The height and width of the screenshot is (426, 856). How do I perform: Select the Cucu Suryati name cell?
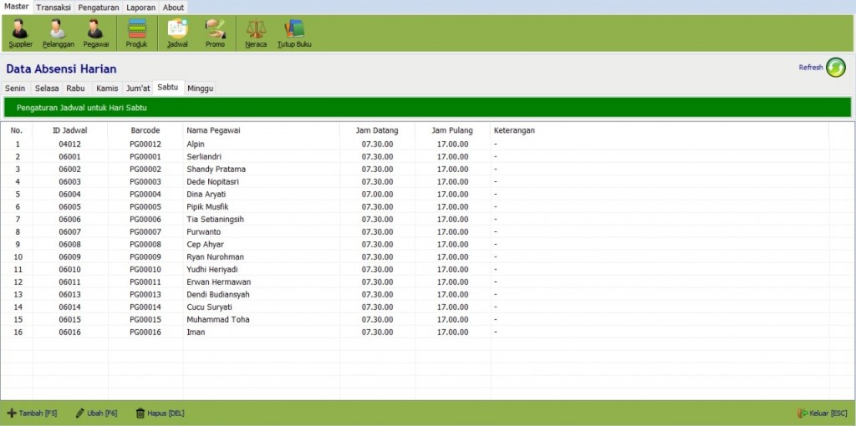(262, 307)
